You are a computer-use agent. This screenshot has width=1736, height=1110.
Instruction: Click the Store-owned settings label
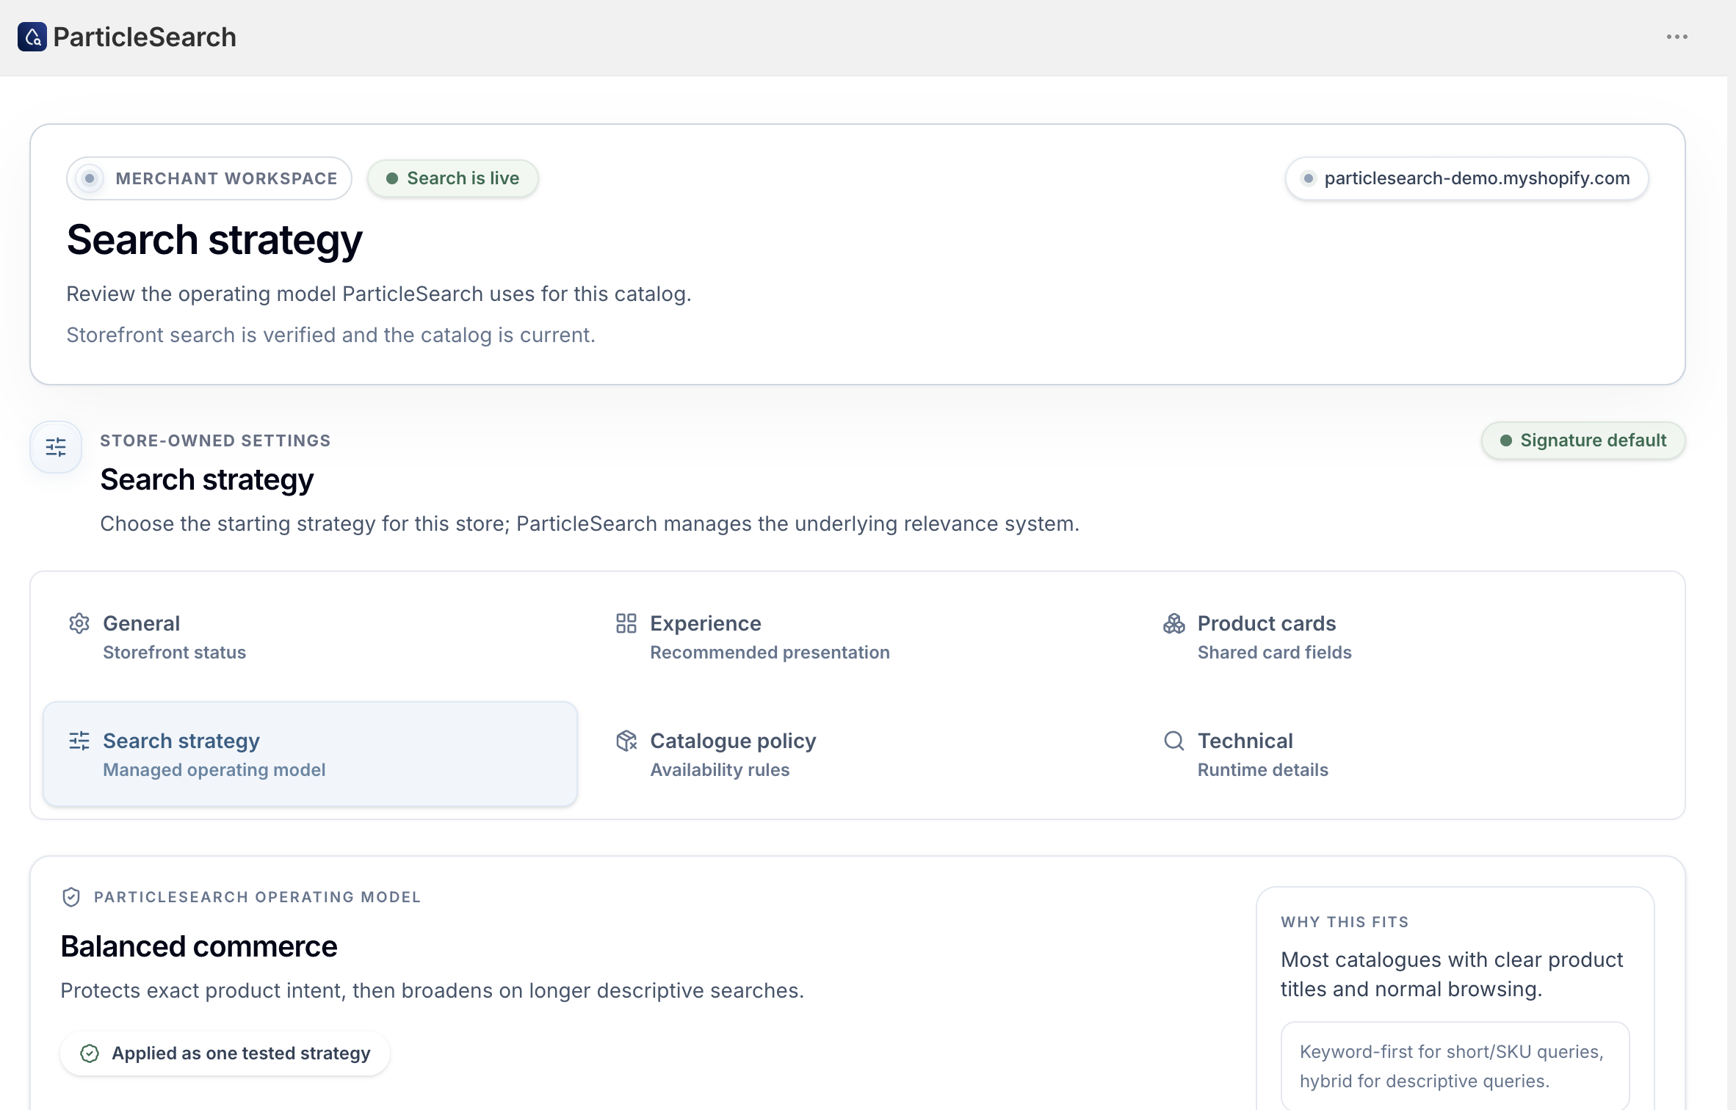pyautogui.click(x=215, y=440)
